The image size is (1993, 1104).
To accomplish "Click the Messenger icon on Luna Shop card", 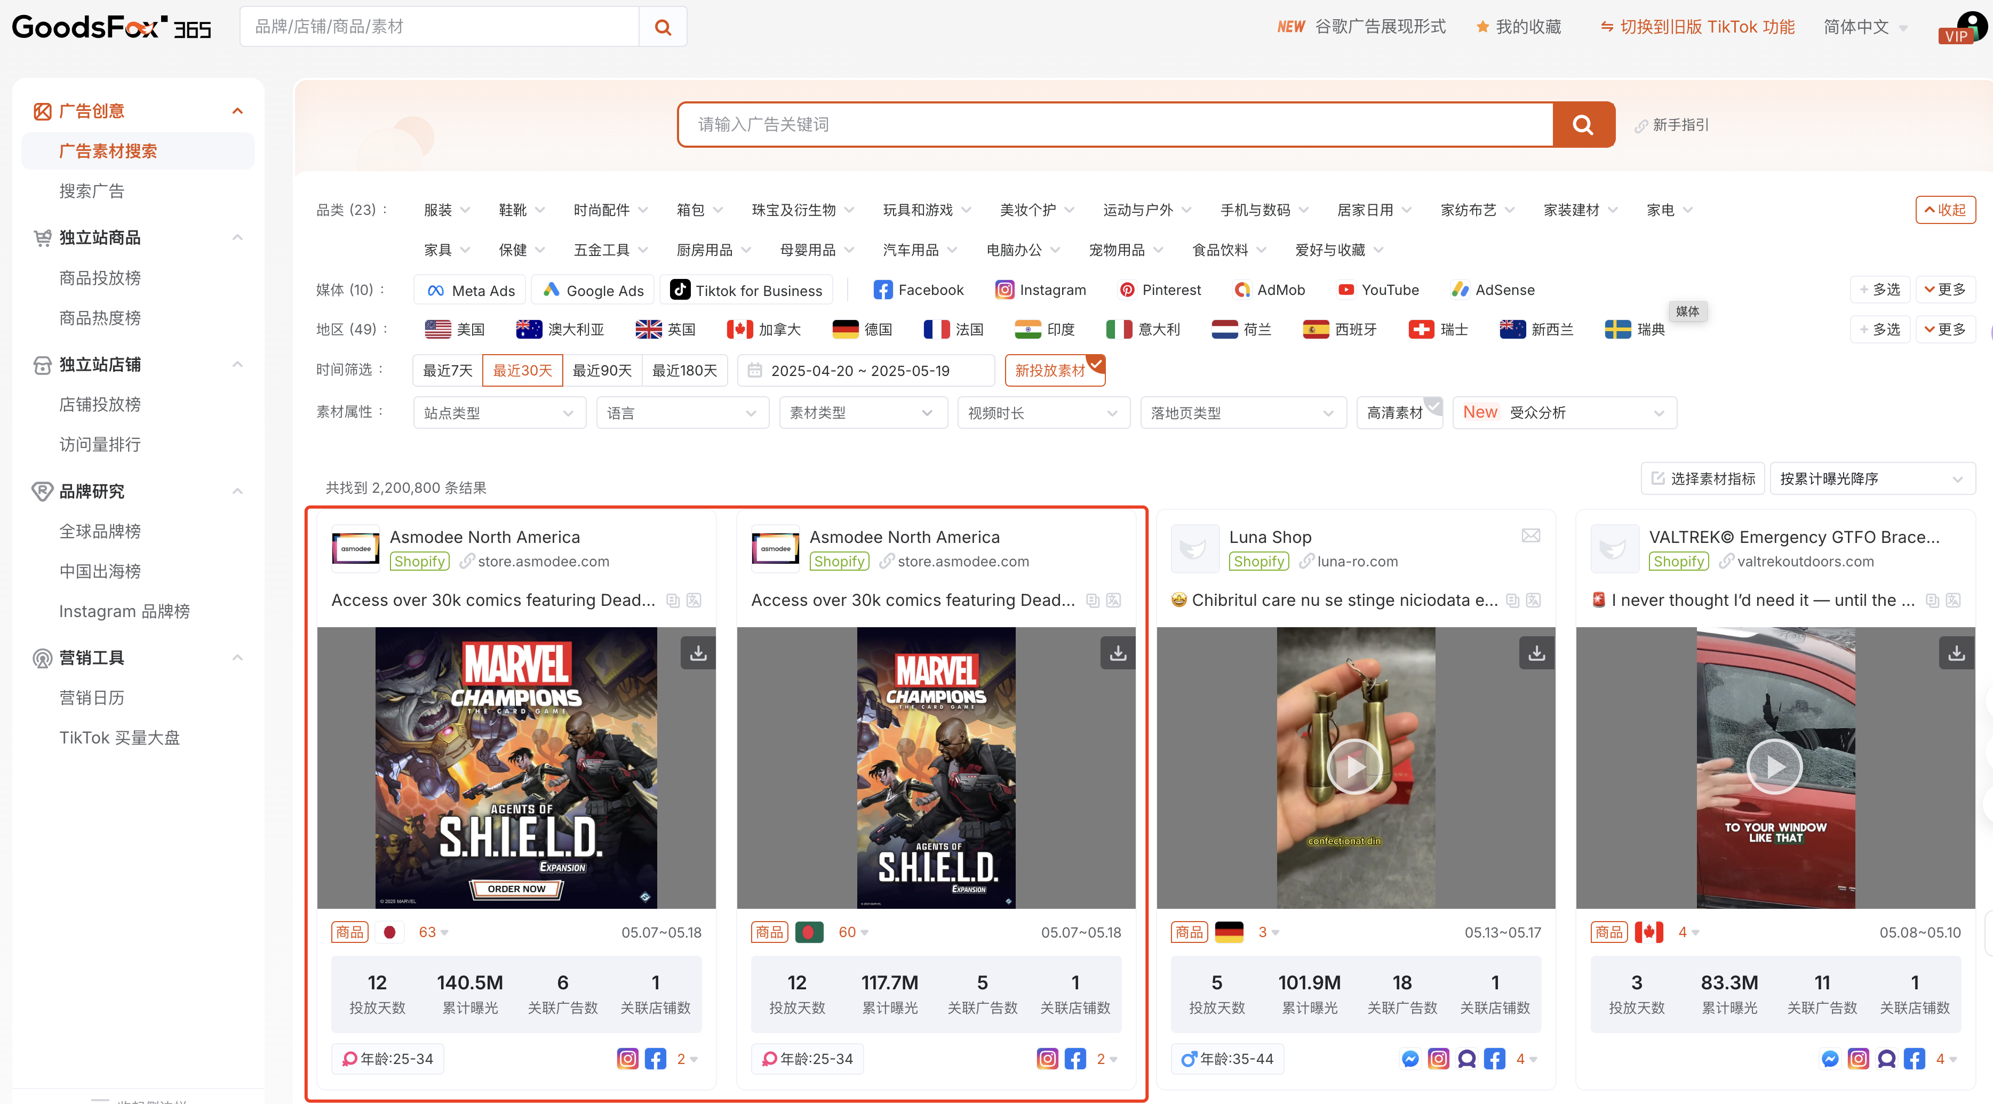I will click(1409, 1058).
